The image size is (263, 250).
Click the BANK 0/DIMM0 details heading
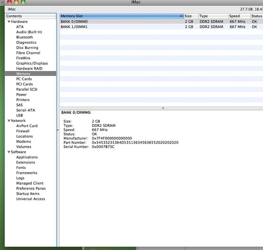click(x=76, y=112)
